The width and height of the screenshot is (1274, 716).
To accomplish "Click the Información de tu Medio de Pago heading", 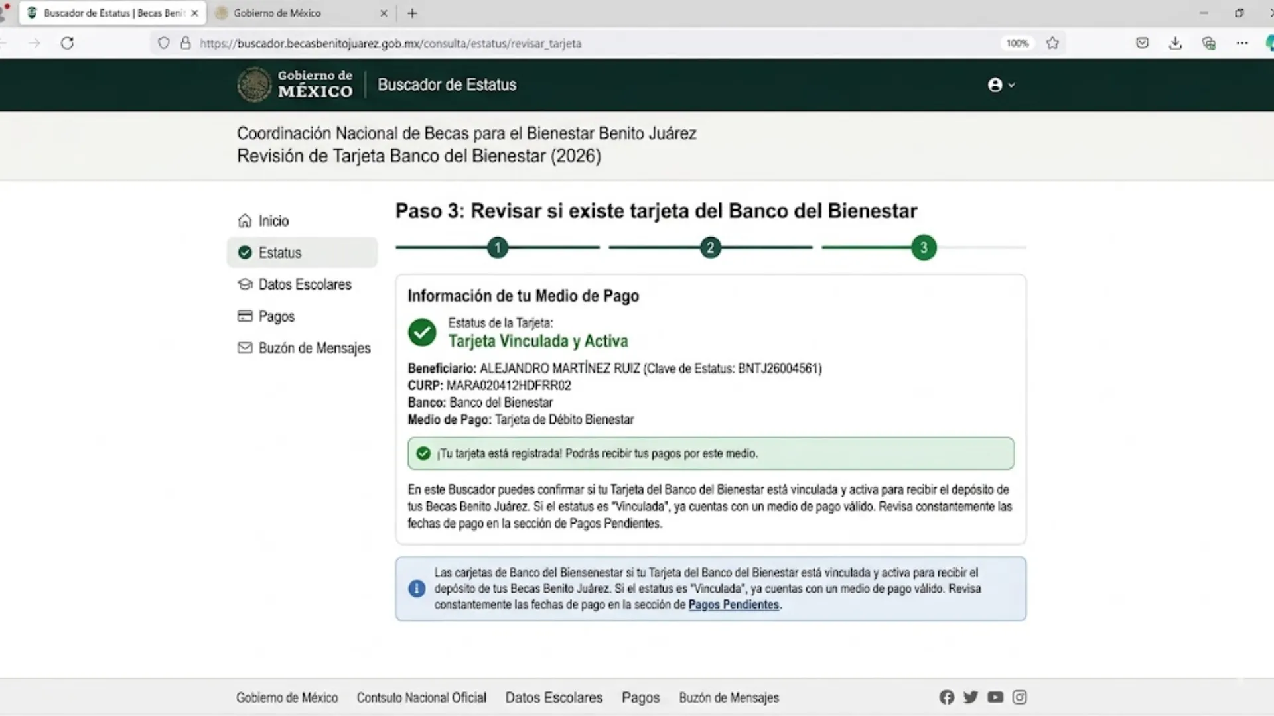I will pyautogui.click(x=524, y=296).
